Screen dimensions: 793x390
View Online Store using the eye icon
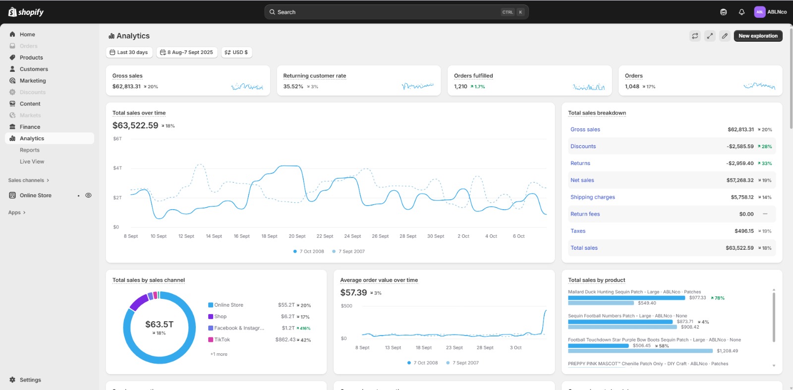pos(88,195)
